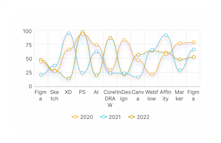221x143 pixels.
Task: Select the orange 2020 point at InDesign
Action: click(124, 40)
